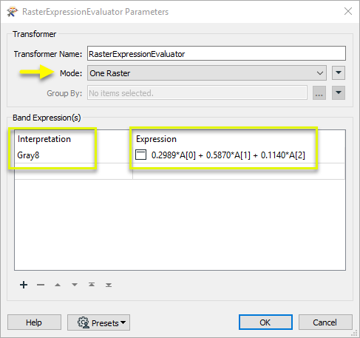Close the RasterExpressionEvaluator Parameters dialog
The height and width of the screenshot is (338, 360).
click(348, 11)
